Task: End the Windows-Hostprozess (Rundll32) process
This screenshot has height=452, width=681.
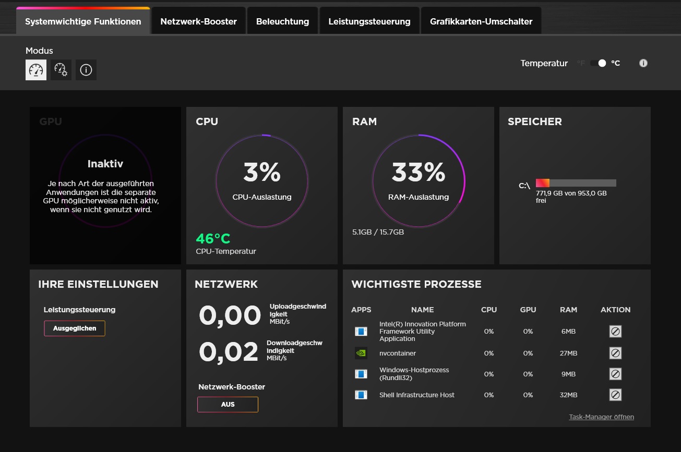Action: [x=615, y=374]
